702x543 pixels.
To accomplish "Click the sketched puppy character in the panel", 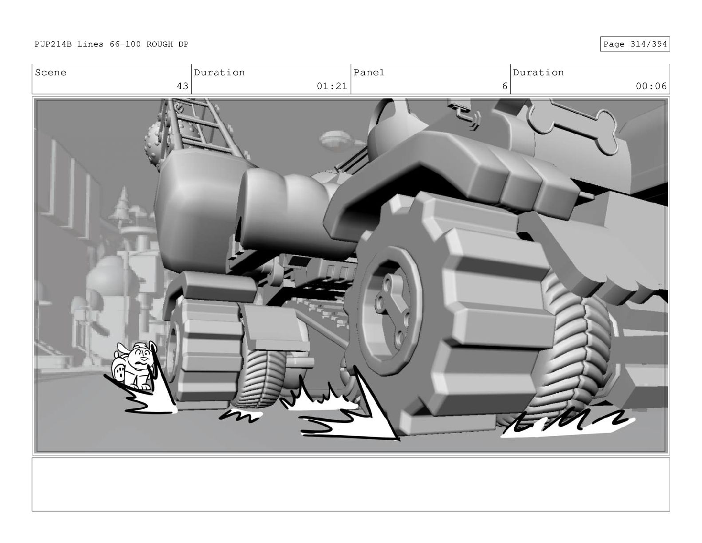I will point(135,366).
